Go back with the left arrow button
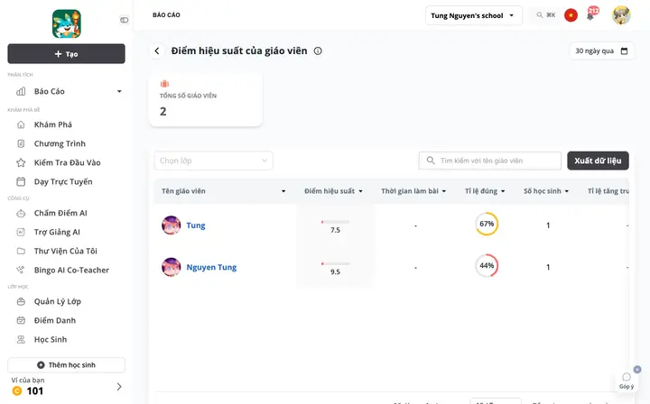Image resolution: width=650 pixels, height=404 pixels. (x=157, y=50)
